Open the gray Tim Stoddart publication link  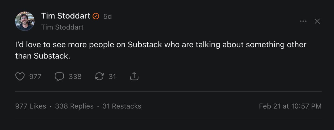pos(62,27)
